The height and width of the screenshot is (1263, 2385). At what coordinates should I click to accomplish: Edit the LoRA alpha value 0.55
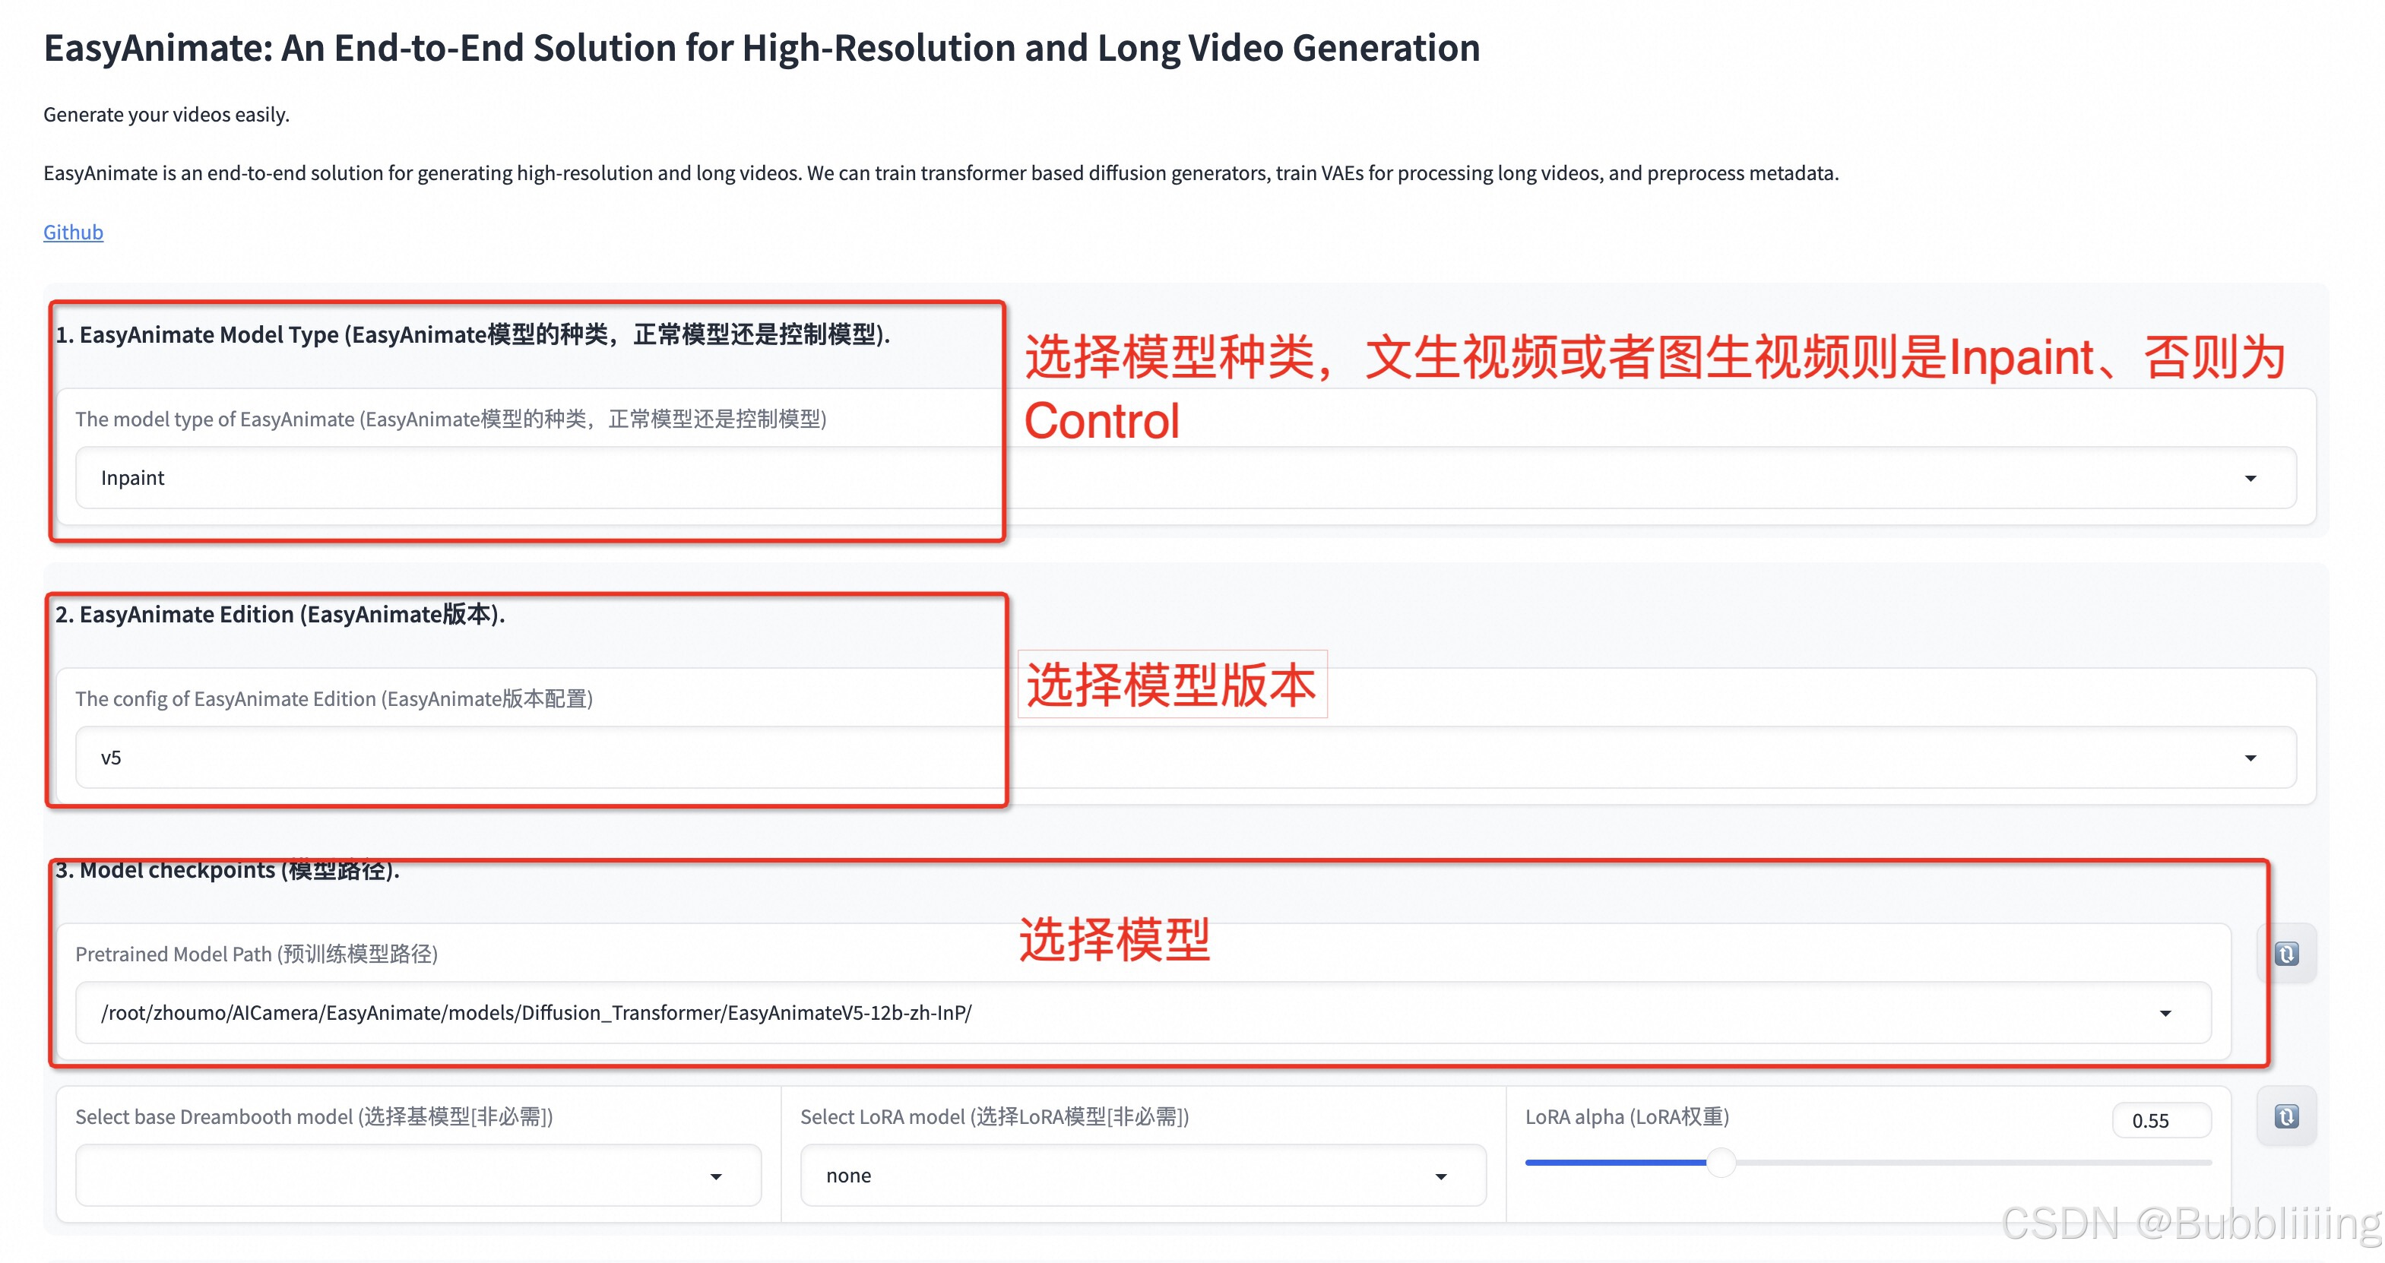2162,1120
